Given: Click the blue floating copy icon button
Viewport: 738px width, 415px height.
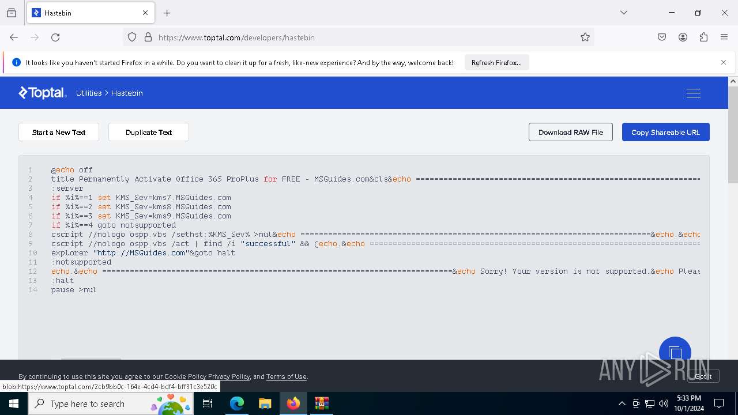Looking at the screenshot, I should [675, 352].
